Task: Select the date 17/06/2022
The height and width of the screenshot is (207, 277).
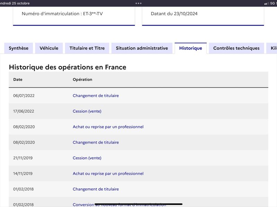Action: point(24,111)
